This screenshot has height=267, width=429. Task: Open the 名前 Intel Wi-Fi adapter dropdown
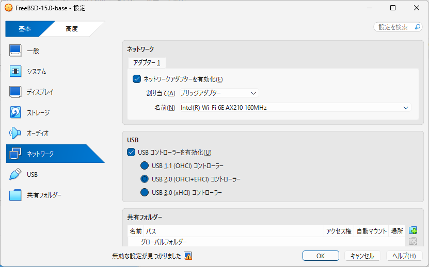pyautogui.click(x=295, y=108)
